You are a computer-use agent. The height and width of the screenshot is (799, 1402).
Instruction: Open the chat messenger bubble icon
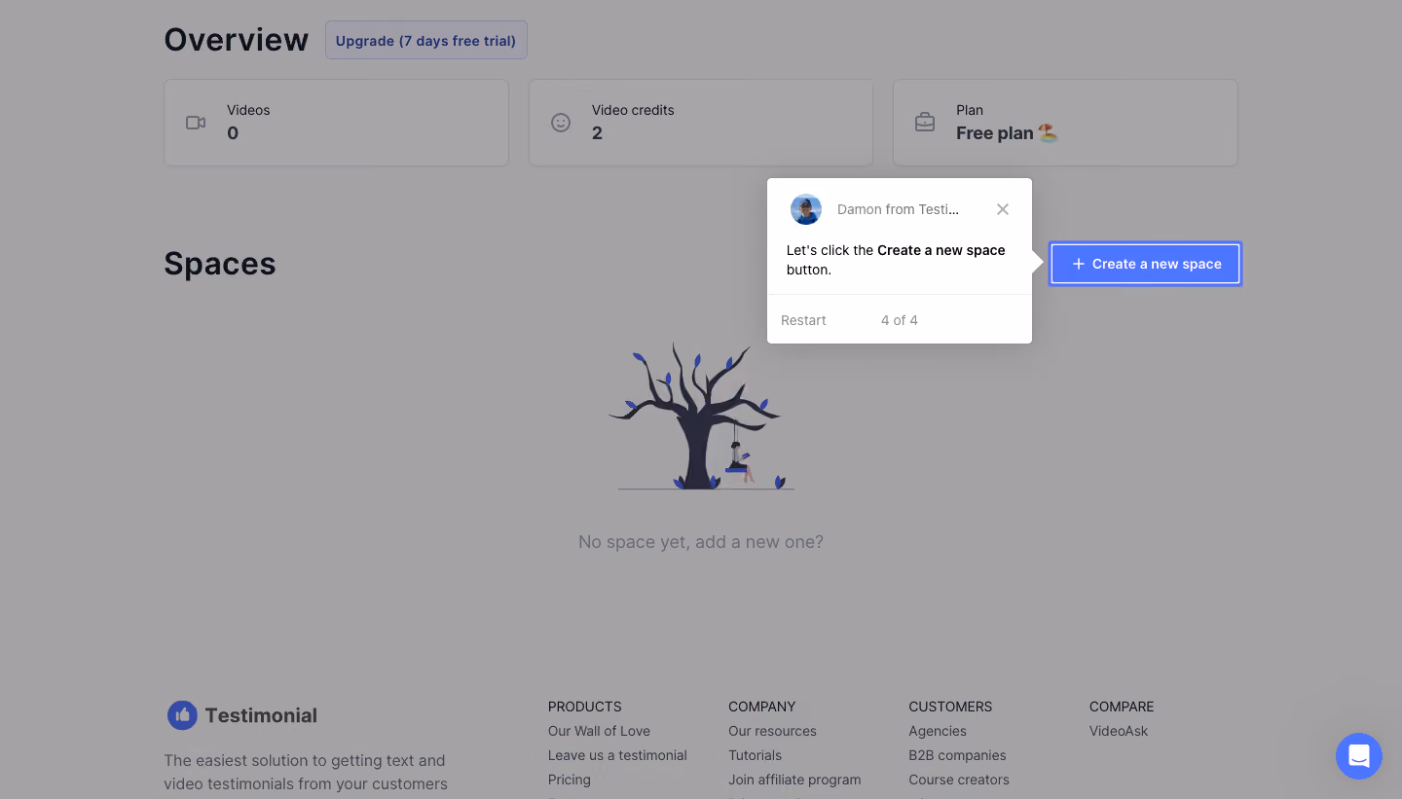[1359, 756]
